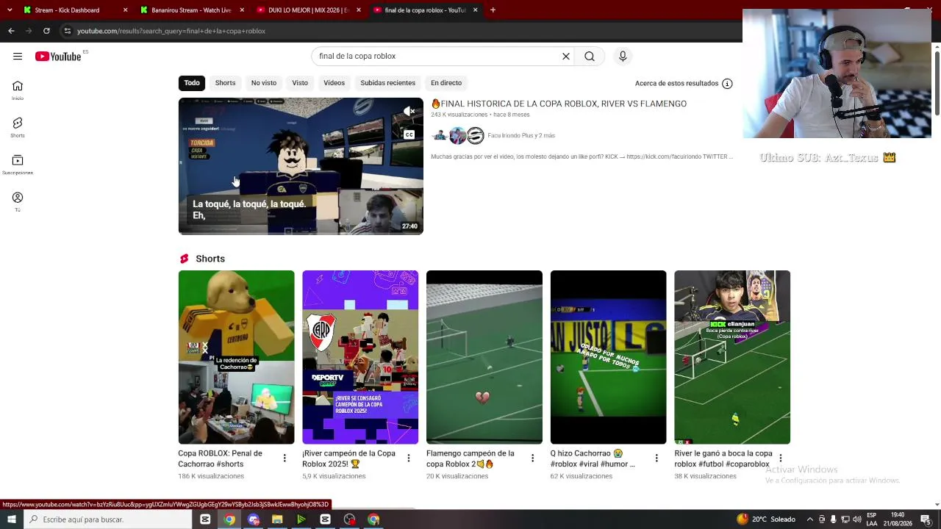Focus the Windows taskbar search box
This screenshot has width=941, height=529.
[x=108, y=519]
